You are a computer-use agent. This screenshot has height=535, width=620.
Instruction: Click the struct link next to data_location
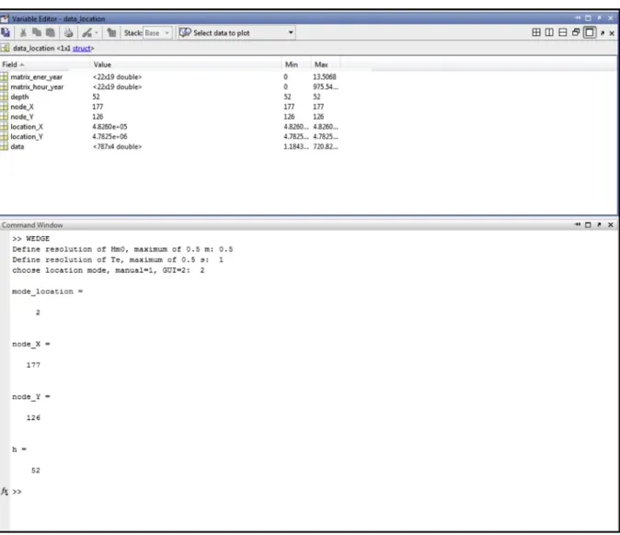(82, 48)
